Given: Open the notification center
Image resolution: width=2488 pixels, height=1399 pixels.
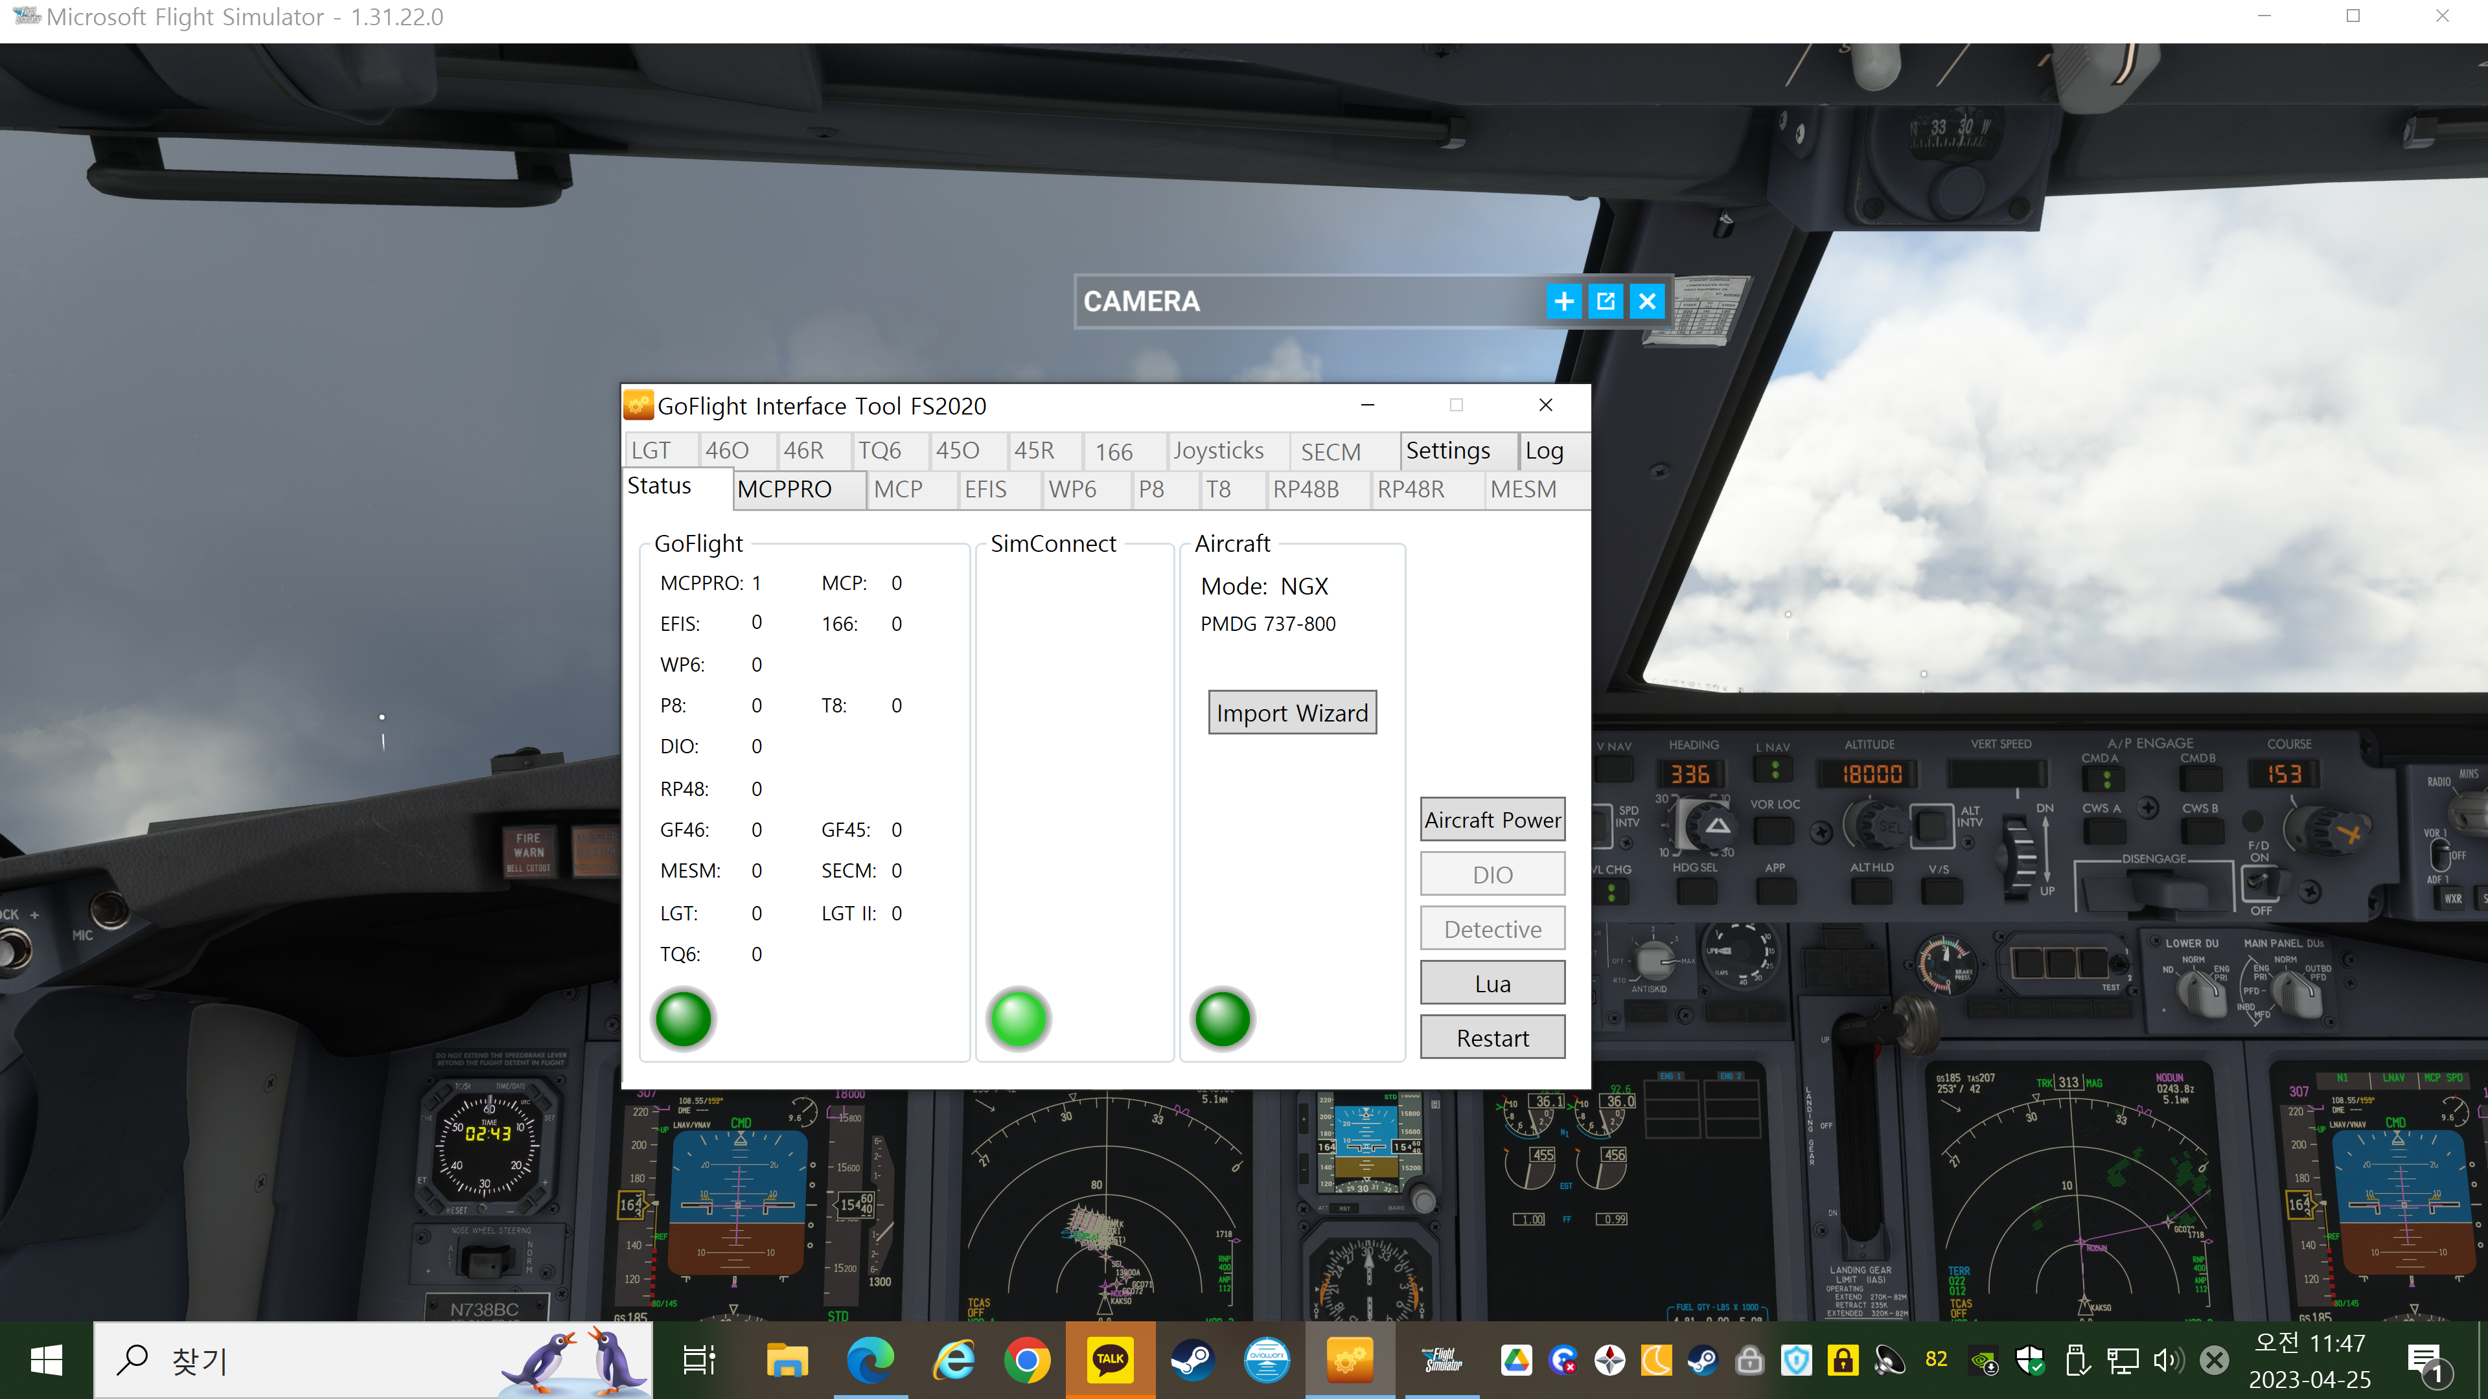Looking at the screenshot, I should pos(2427,1362).
